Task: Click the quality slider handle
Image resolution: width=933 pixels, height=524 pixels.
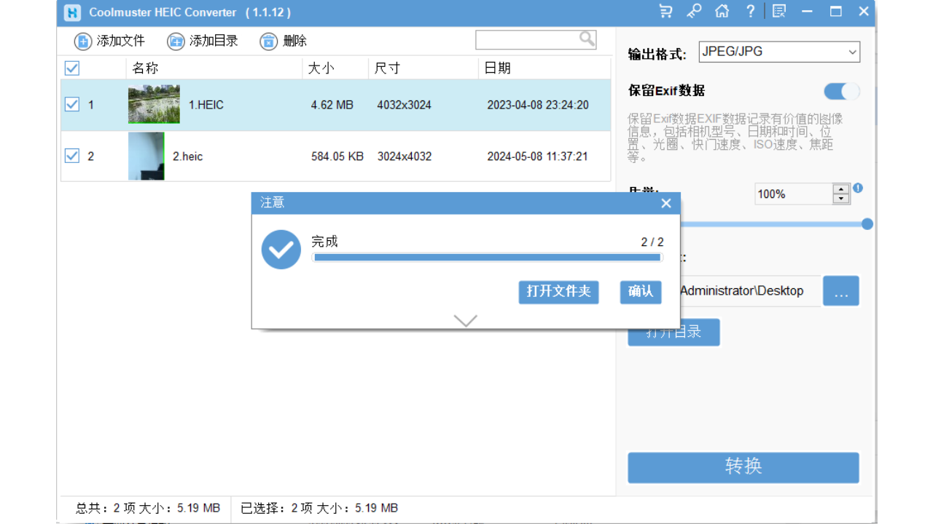Action: coord(867,224)
